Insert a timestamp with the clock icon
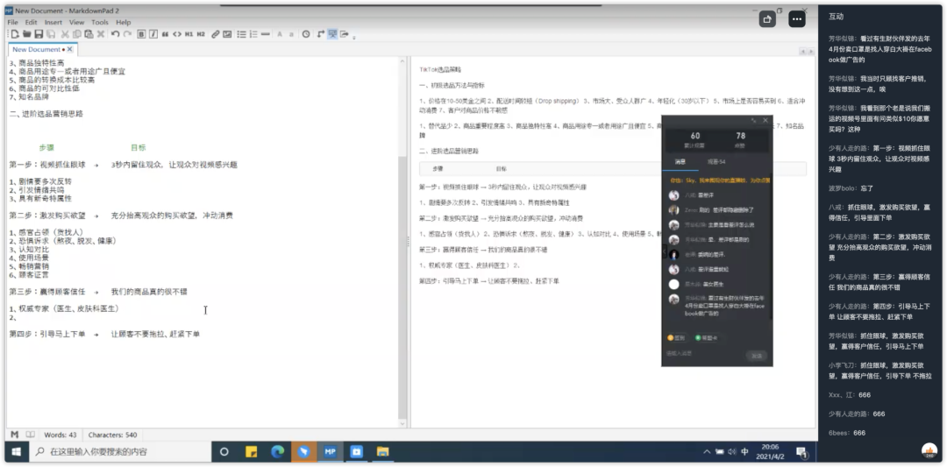The width and height of the screenshot is (947, 467). [306, 34]
